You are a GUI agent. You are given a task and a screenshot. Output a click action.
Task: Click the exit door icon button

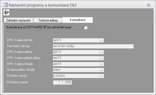tap(7, 13)
